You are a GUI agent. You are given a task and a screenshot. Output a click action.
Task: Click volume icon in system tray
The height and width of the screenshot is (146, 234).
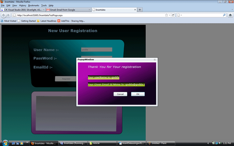(220, 143)
